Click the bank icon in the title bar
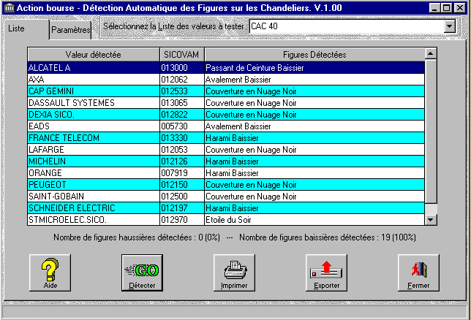 point(10,7)
